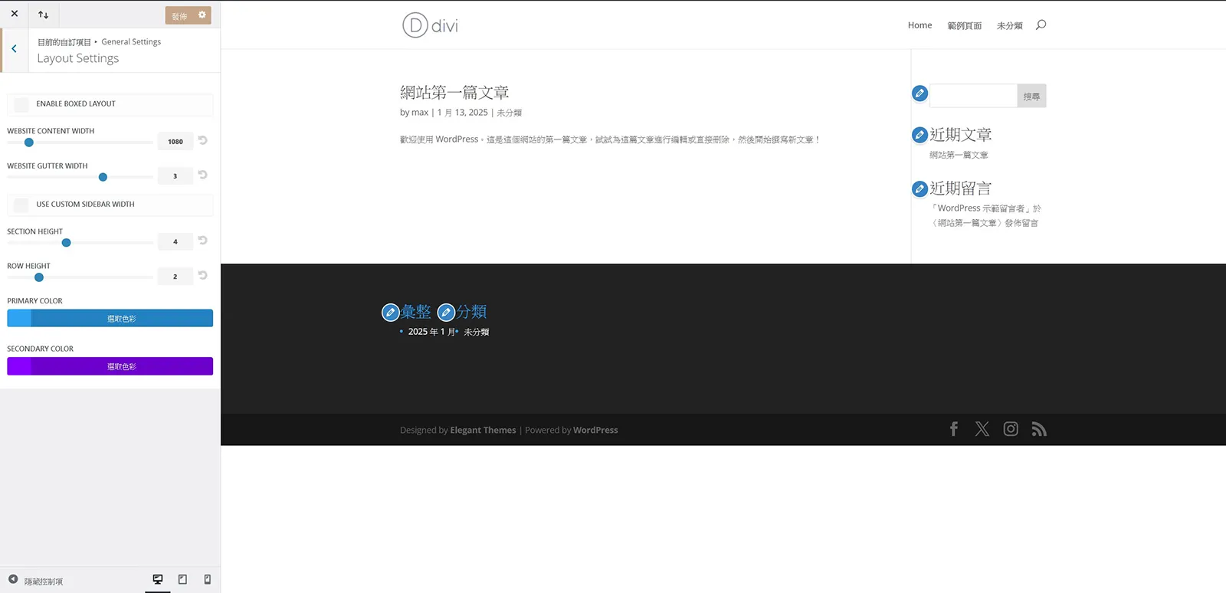Reset Section Height value
This screenshot has width=1226, height=593.
click(202, 241)
